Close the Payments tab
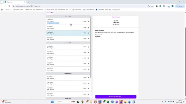The width and height of the screenshot is (186, 104). (25, 2)
